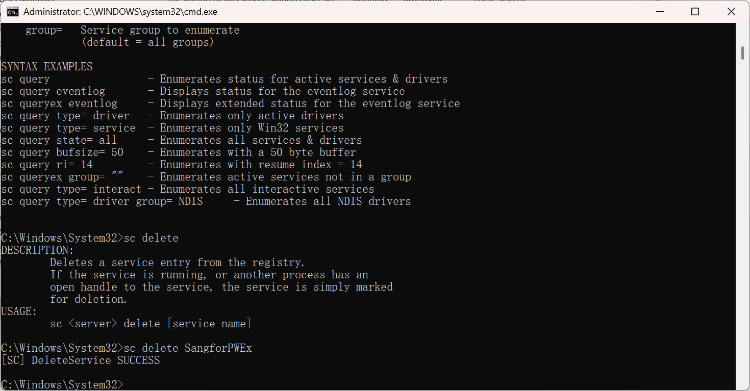Screen dimensions: 750x391
Task: Click the empty scrollbar track below the thumb
Action: [742, 229]
